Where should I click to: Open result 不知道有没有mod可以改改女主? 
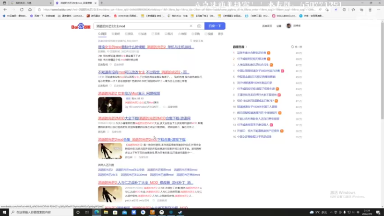[x=144, y=72]
